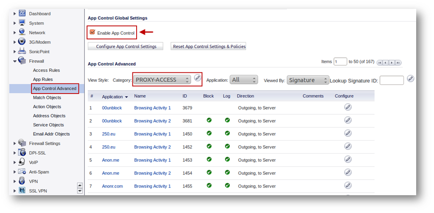Toggle Enable App Control checkbox
Screen dimensions: 434x213
92,33
